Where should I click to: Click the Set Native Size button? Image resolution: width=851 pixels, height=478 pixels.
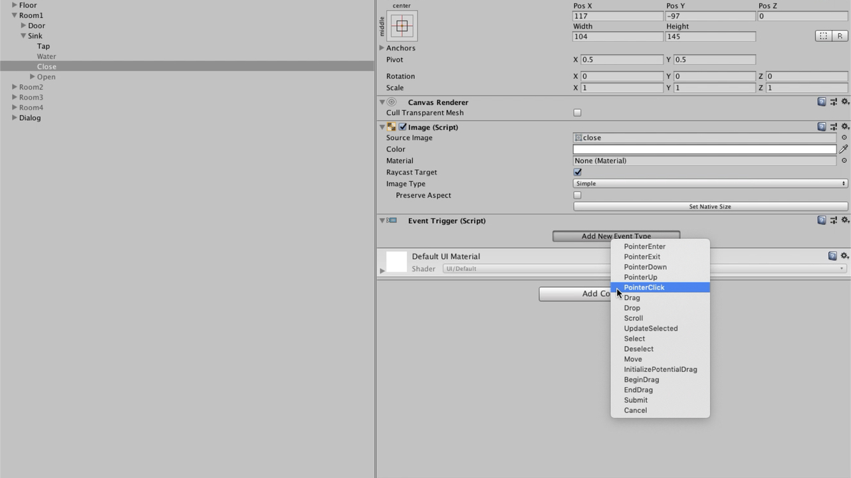coord(709,206)
